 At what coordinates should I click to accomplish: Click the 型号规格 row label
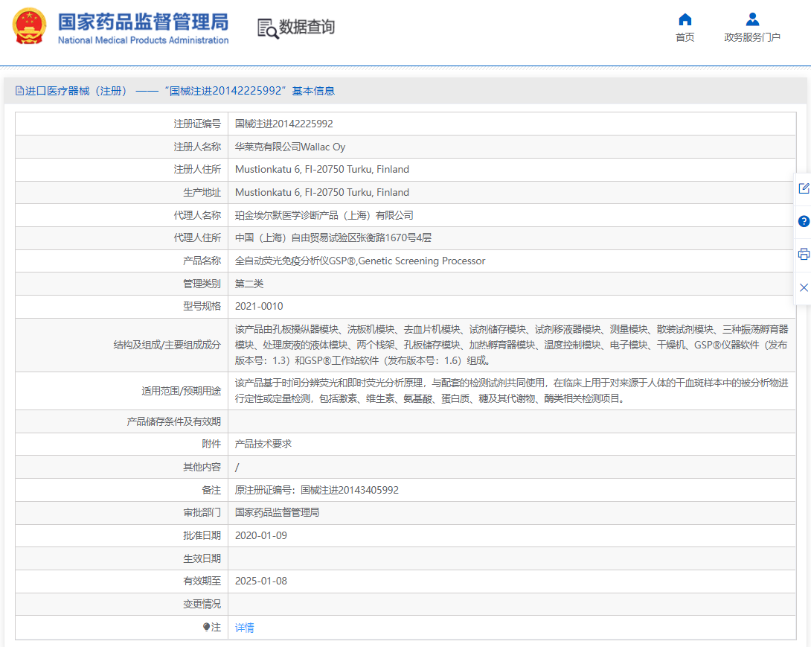pos(202,307)
